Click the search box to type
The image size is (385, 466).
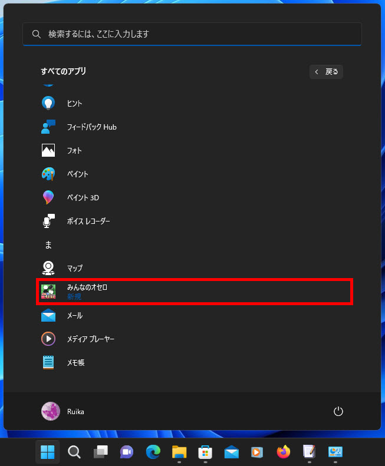pos(192,34)
